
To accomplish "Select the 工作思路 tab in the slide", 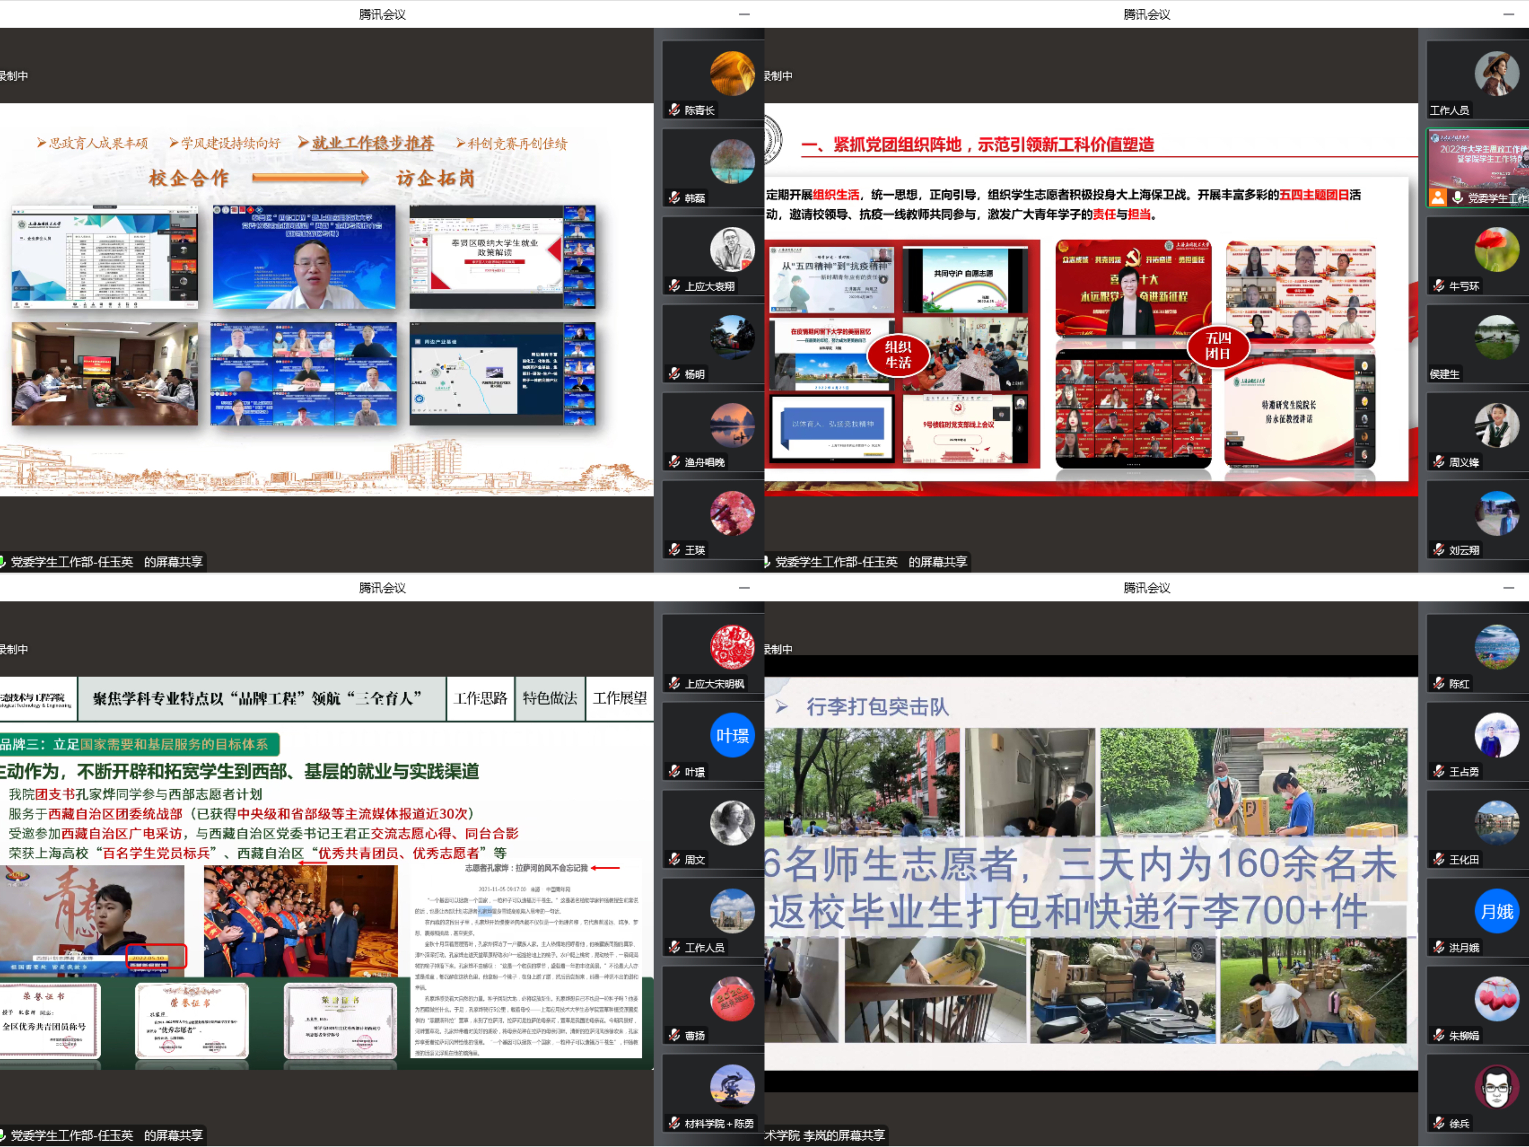I will click(480, 698).
